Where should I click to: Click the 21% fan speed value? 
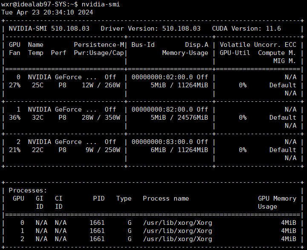tap(14, 150)
